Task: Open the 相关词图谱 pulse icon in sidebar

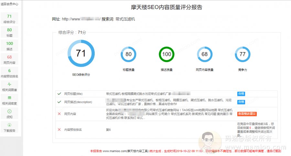Action: point(9,84)
